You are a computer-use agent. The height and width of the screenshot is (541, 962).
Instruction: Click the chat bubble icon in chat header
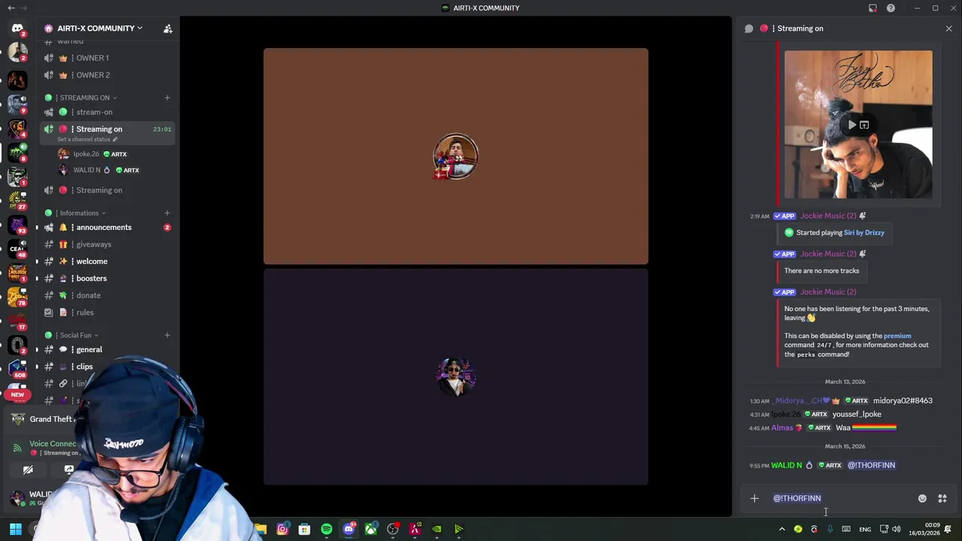coord(749,29)
